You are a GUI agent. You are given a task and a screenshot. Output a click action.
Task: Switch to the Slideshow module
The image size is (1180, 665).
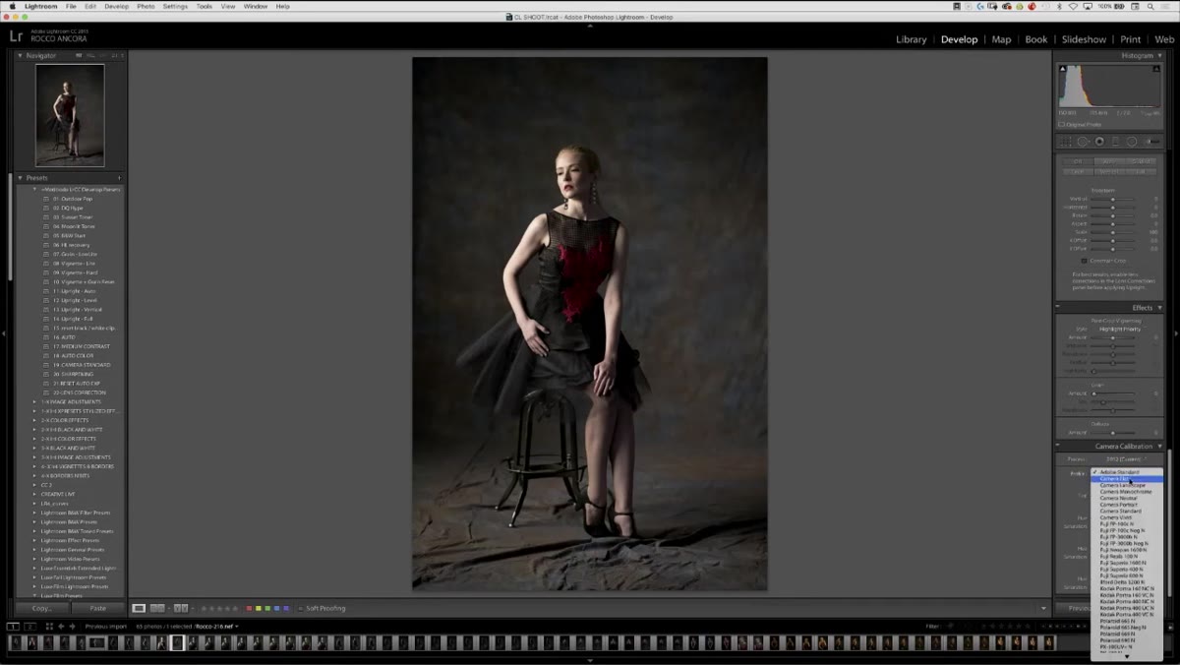1084,39
